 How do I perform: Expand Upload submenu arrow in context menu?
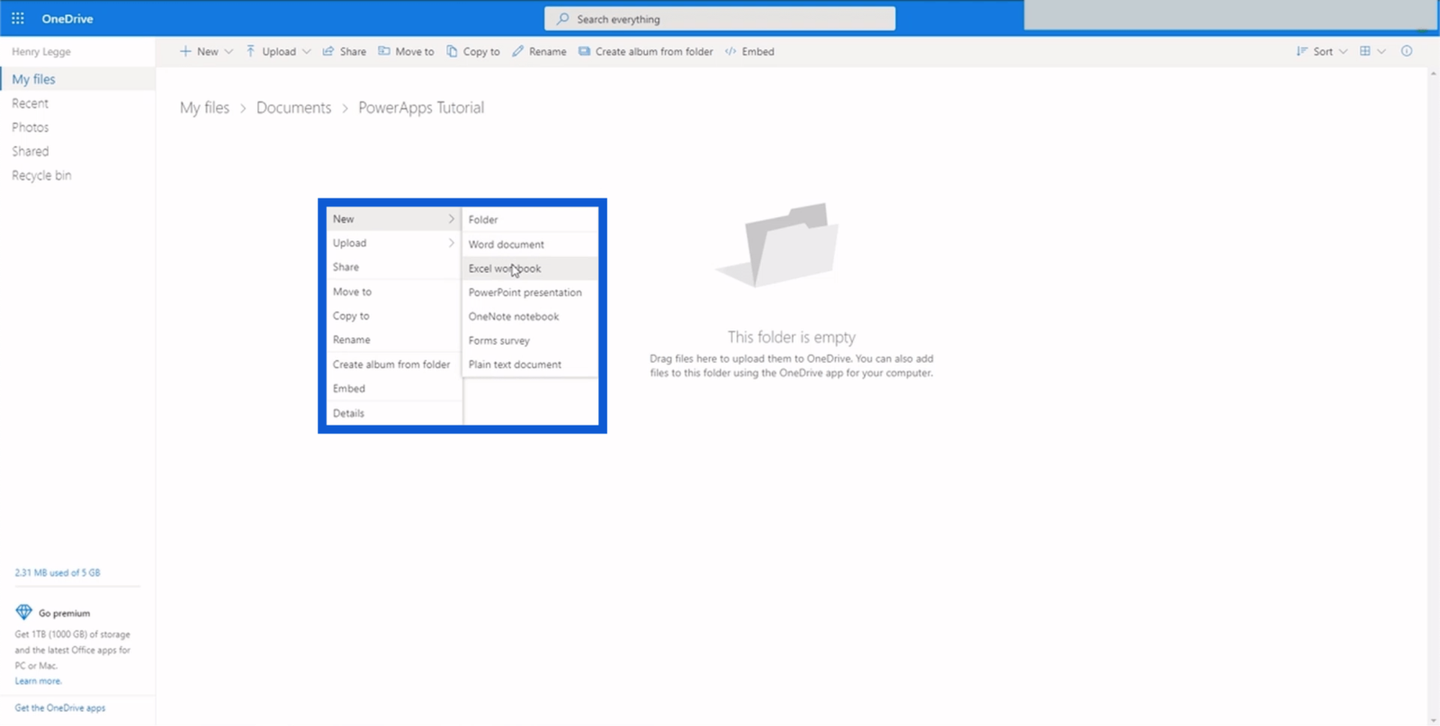tap(452, 243)
